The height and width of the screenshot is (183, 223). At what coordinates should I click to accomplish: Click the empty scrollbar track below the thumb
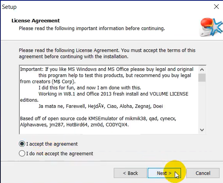(x=202, y=104)
